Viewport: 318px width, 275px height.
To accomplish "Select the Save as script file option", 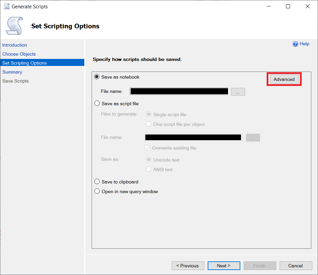I will click(x=97, y=103).
